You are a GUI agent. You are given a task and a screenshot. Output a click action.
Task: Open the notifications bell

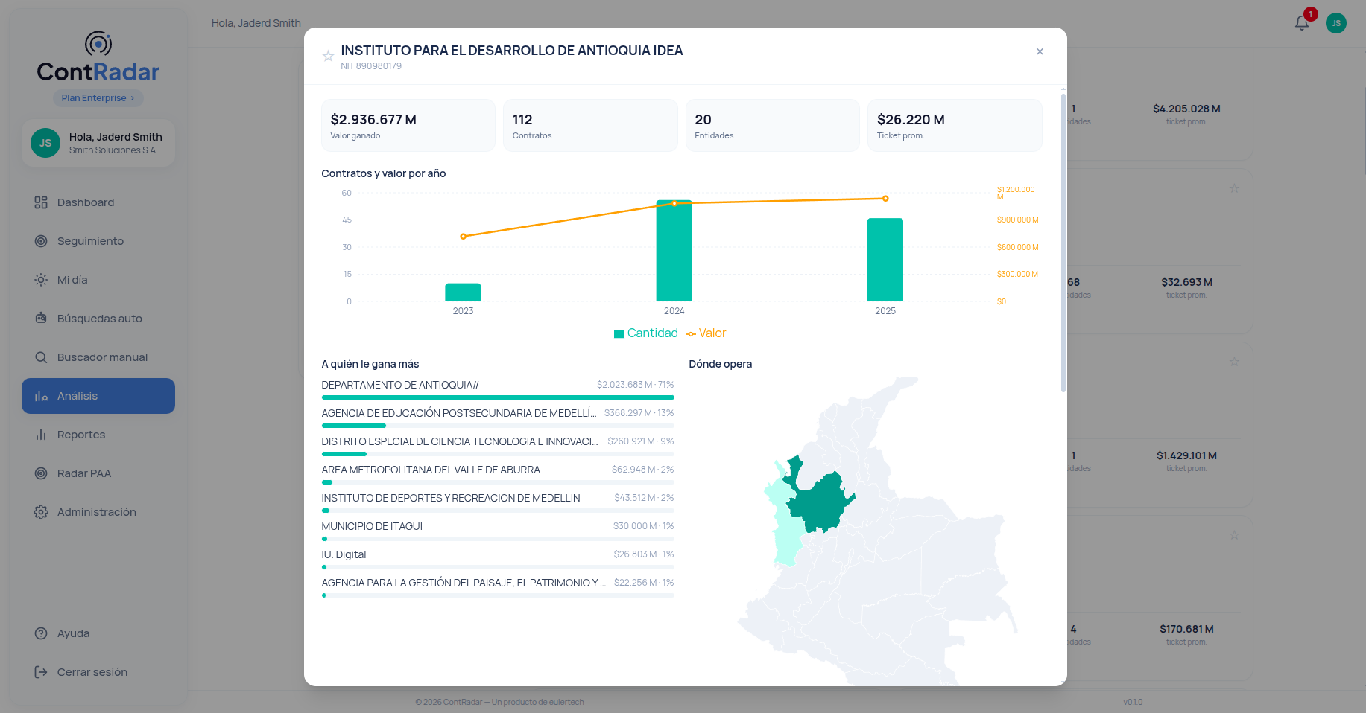[x=1302, y=23]
